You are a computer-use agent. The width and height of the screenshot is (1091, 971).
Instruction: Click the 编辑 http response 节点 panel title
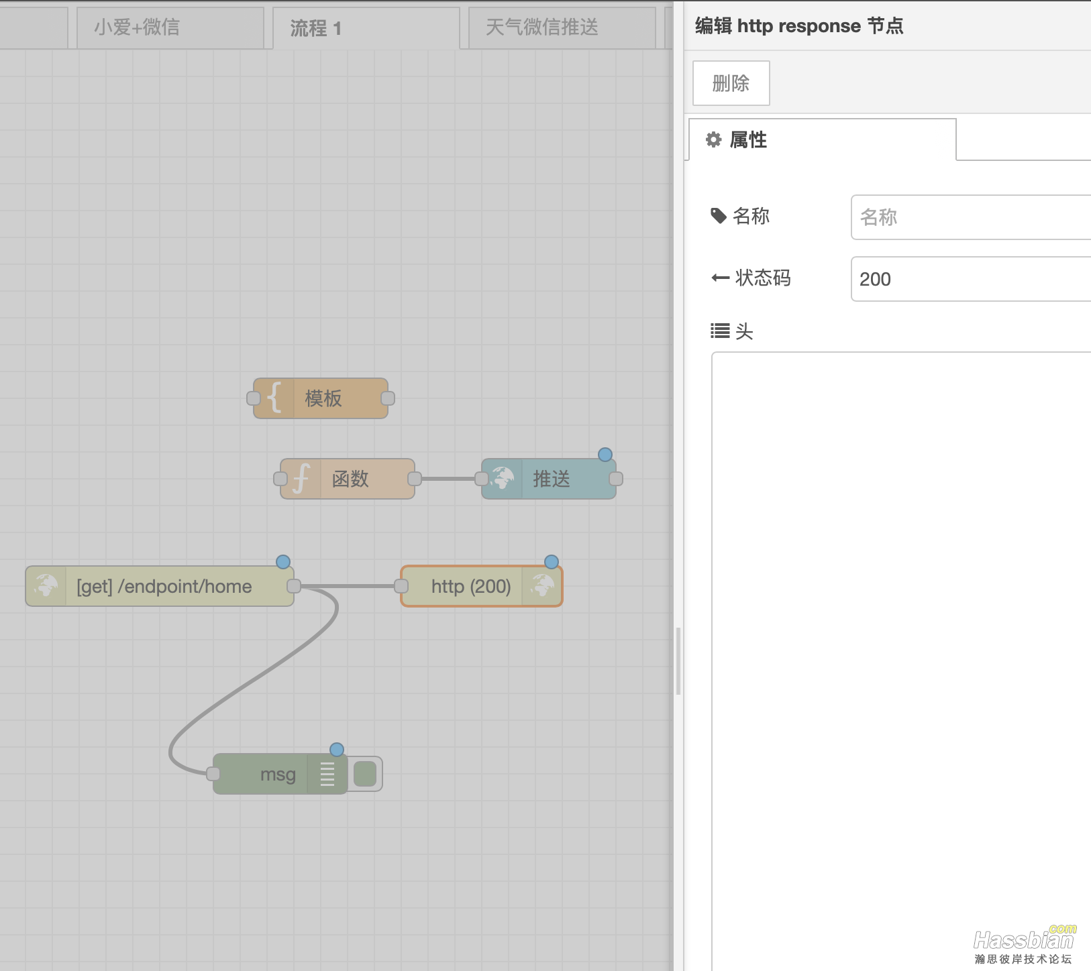tap(799, 26)
